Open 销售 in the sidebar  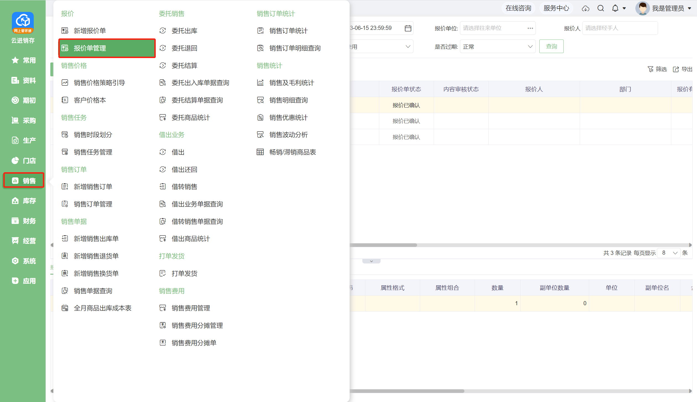coord(24,181)
